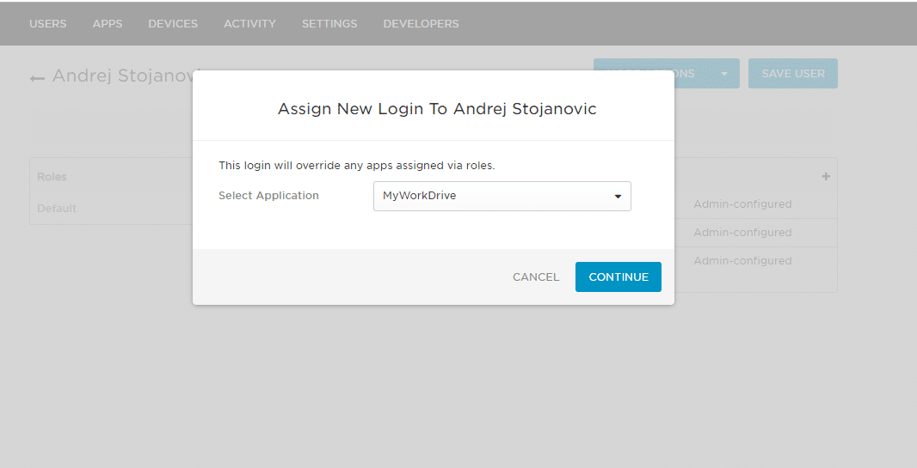Switch to the Settings menu
917x468 pixels.
329,24
